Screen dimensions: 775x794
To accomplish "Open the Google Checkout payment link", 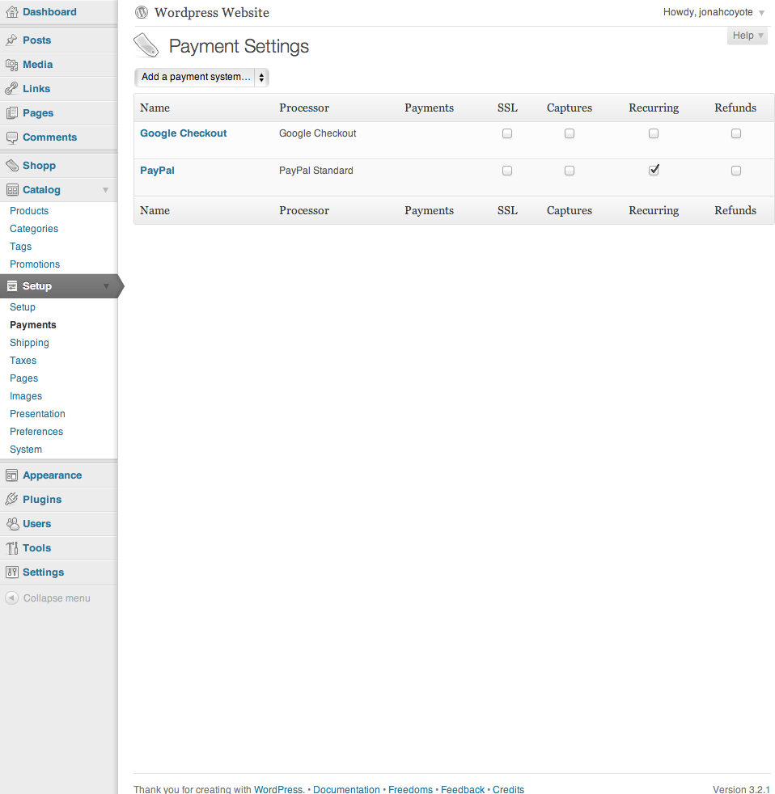I will pos(184,133).
